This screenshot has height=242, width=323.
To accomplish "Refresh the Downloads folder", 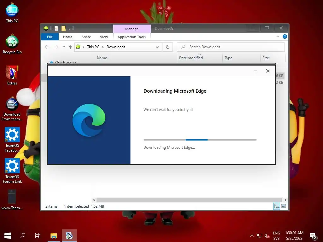I will (168, 47).
